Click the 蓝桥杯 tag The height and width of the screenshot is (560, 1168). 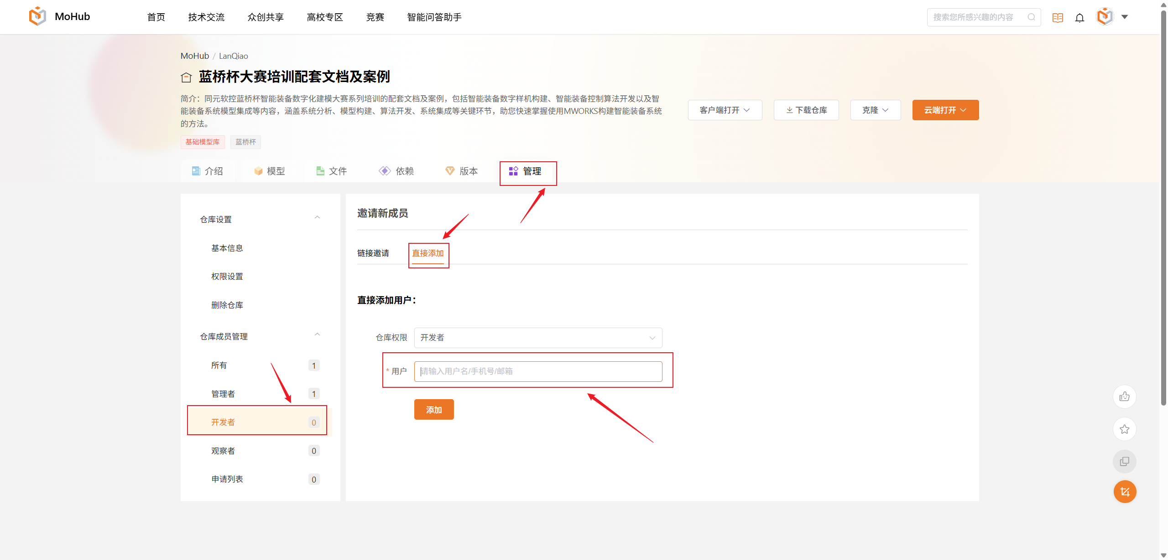coord(245,142)
